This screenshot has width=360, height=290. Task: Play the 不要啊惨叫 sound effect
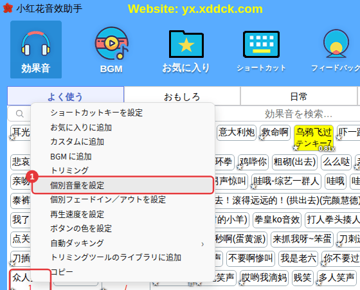[251, 258]
